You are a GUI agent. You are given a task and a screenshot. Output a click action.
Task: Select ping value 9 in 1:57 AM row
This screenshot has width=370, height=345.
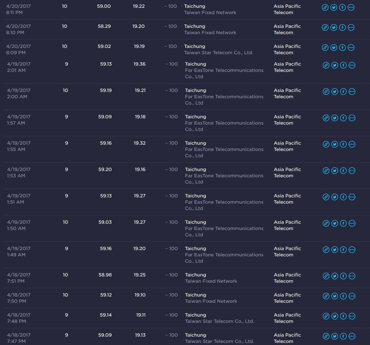(x=67, y=117)
